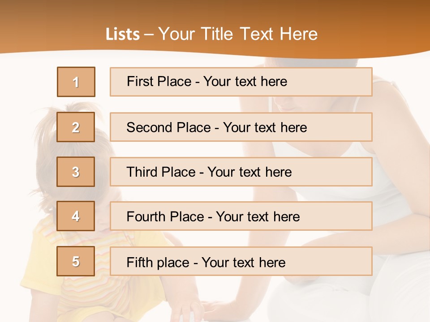
Task: Click the number 1 box
Action: (76, 82)
